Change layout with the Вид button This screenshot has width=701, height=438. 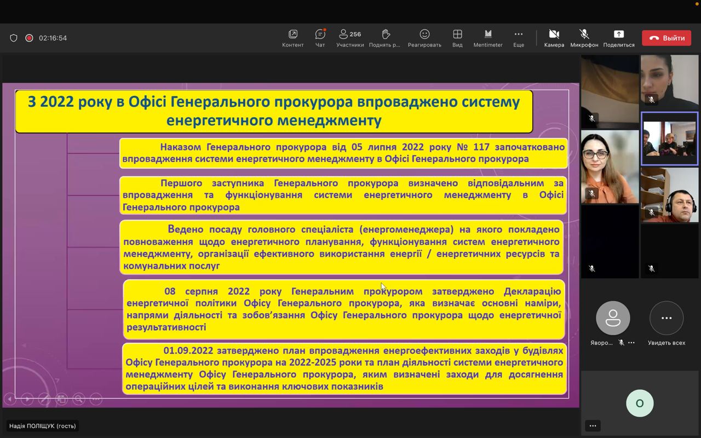(457, 38)
